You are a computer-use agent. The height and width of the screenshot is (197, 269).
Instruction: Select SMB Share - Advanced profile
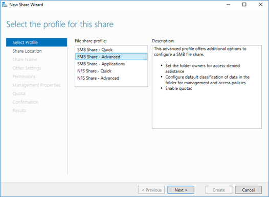pyautogui.click(x=111, y=57)
